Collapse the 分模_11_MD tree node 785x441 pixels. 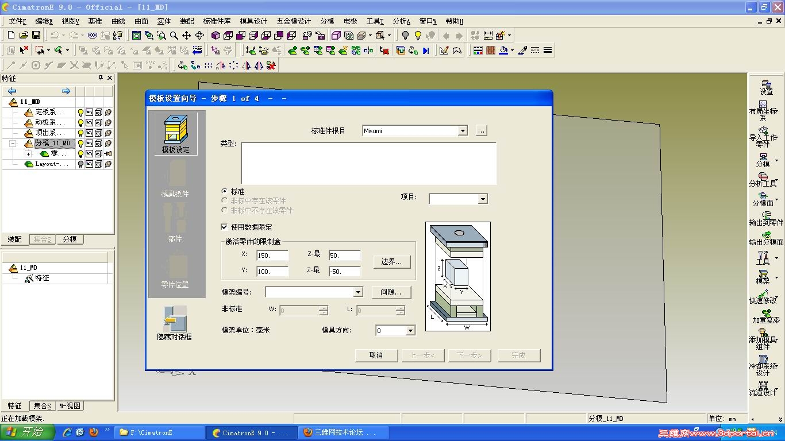point(13,144)
